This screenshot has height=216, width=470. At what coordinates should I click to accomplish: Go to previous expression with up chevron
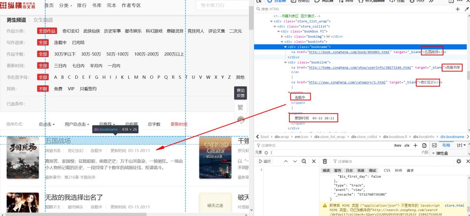pyautogui.click(x=285, y=162)
